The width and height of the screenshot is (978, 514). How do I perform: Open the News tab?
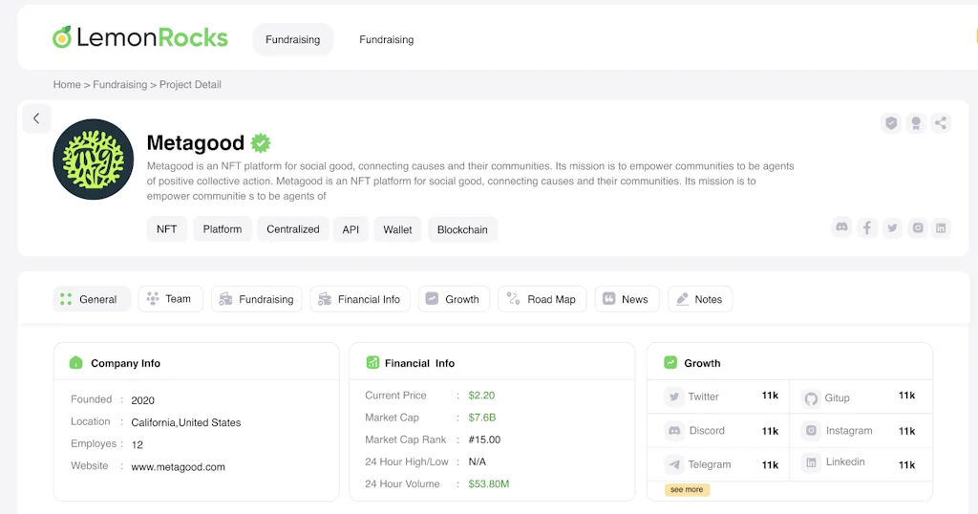point(625,299)
